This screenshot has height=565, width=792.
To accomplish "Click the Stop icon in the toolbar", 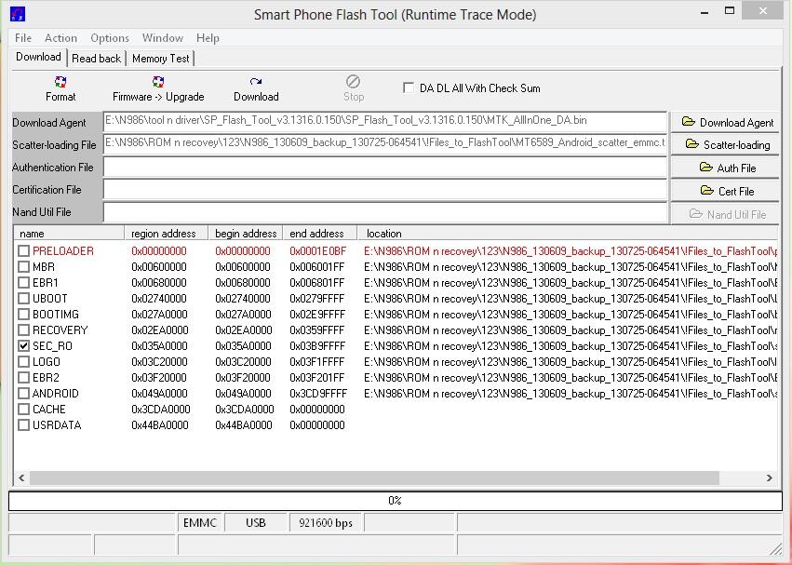I will 354,88.
